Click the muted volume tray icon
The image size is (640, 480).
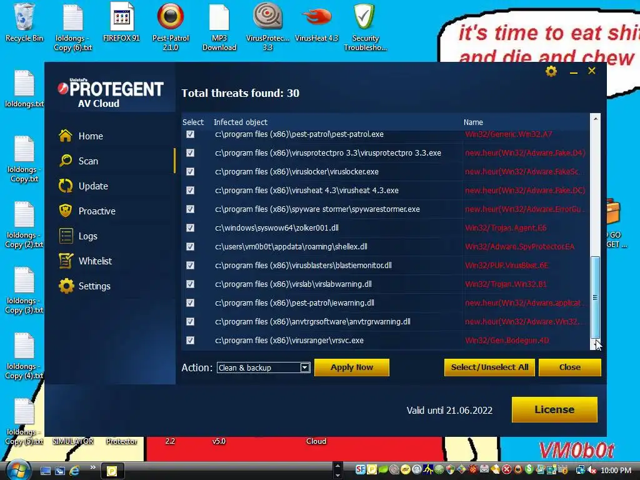pyautogui.click(x=591, y=471)
